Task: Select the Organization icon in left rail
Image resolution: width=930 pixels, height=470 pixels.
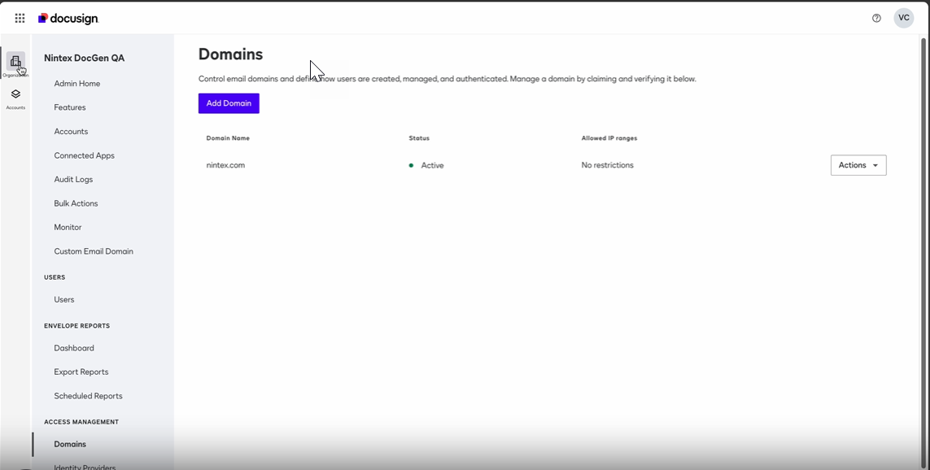Action: tap(15, 63)
